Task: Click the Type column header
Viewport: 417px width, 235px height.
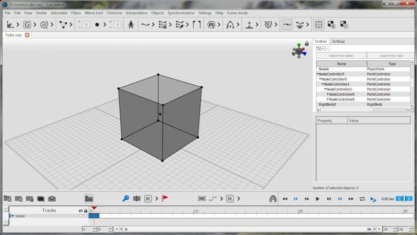Action: [391, 63]
